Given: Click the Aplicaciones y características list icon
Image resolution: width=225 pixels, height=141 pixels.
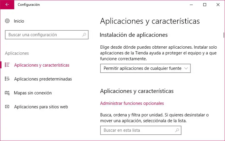Looking at the screenshot, I should tap(8, 65).
